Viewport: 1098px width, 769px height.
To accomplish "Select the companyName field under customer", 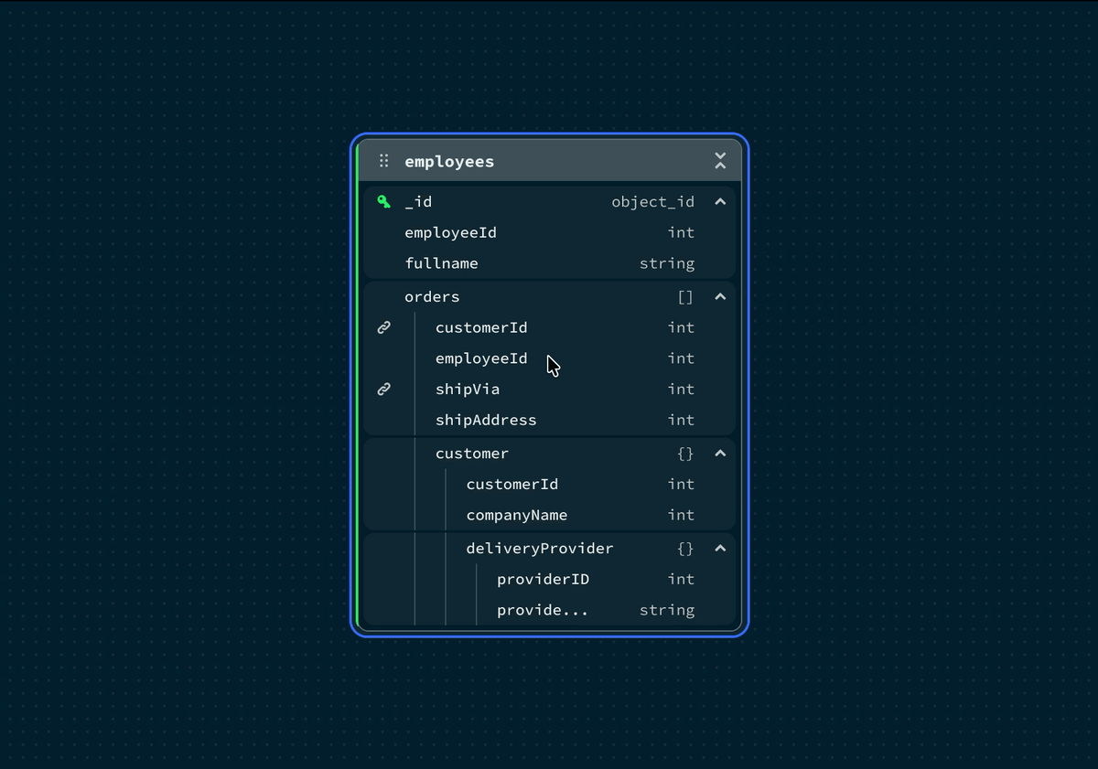I will tap(517, 515).
